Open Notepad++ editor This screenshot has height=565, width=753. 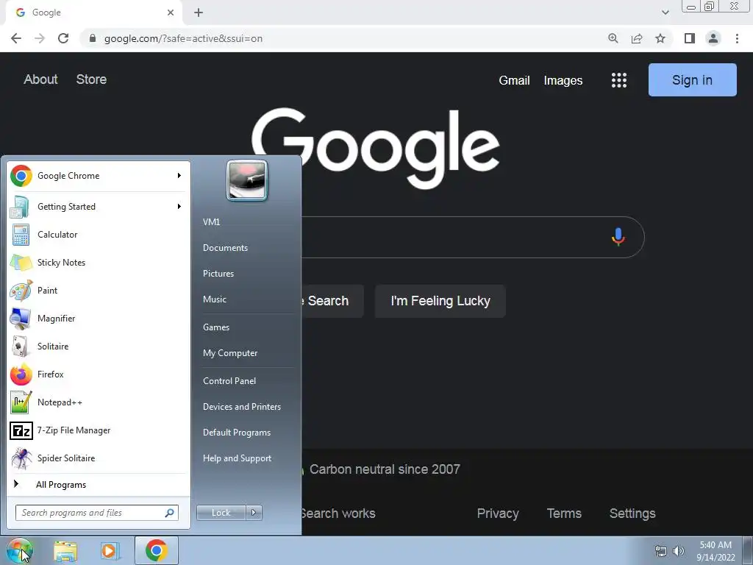[x=98, y=402]
